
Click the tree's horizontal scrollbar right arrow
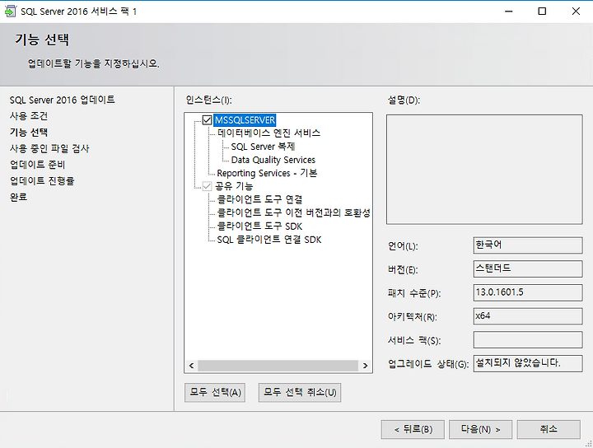click(365, 366)
